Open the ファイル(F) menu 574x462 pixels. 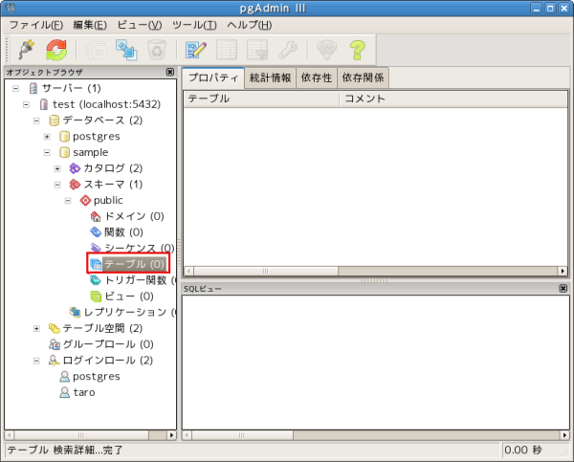pyautogui.click(x=36, y=25)
